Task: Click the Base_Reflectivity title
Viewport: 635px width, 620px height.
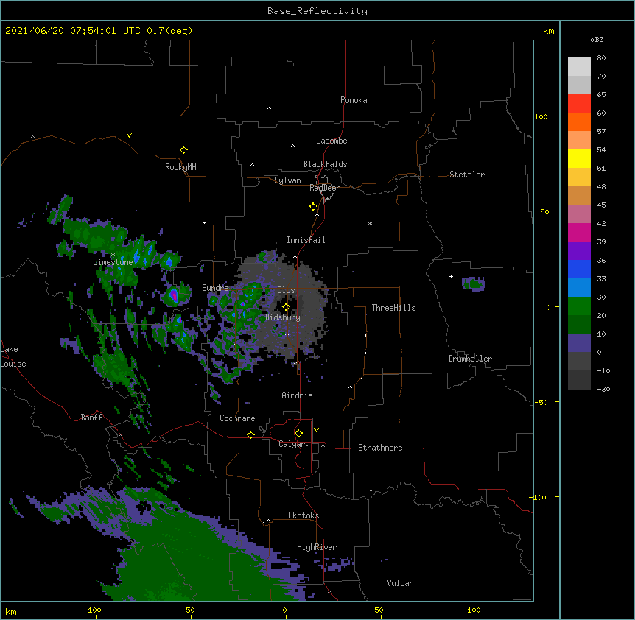Action: pyautogui.click(x=317, y=11)
